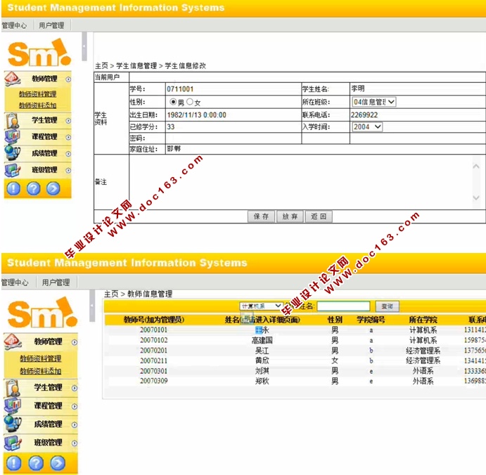Click grade management globe icon in upper sidebar

(13, 152)
